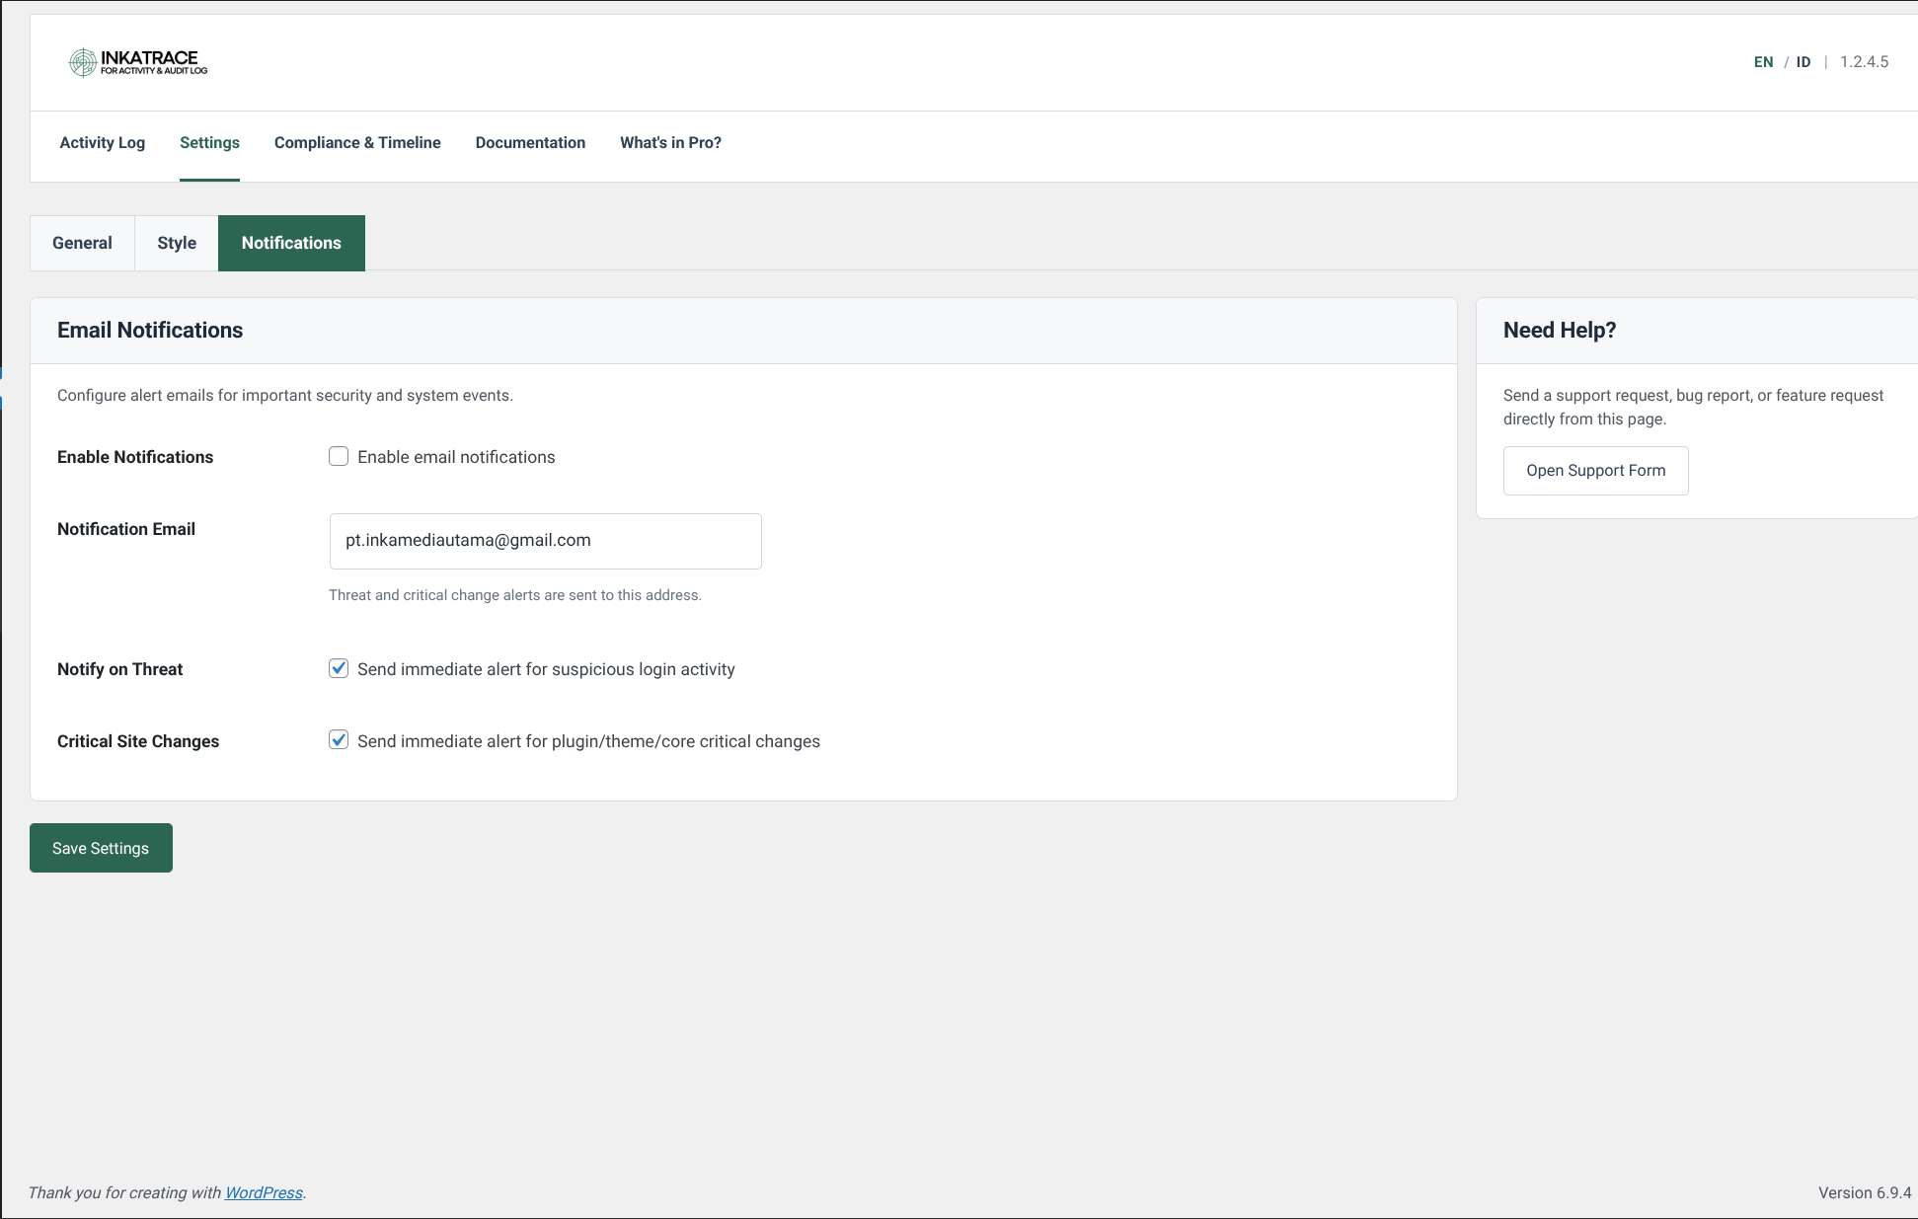The image size is (1918, 1219).
Task: Disable plugin/theme/core critical changes alert
Action: coord(339,739)
